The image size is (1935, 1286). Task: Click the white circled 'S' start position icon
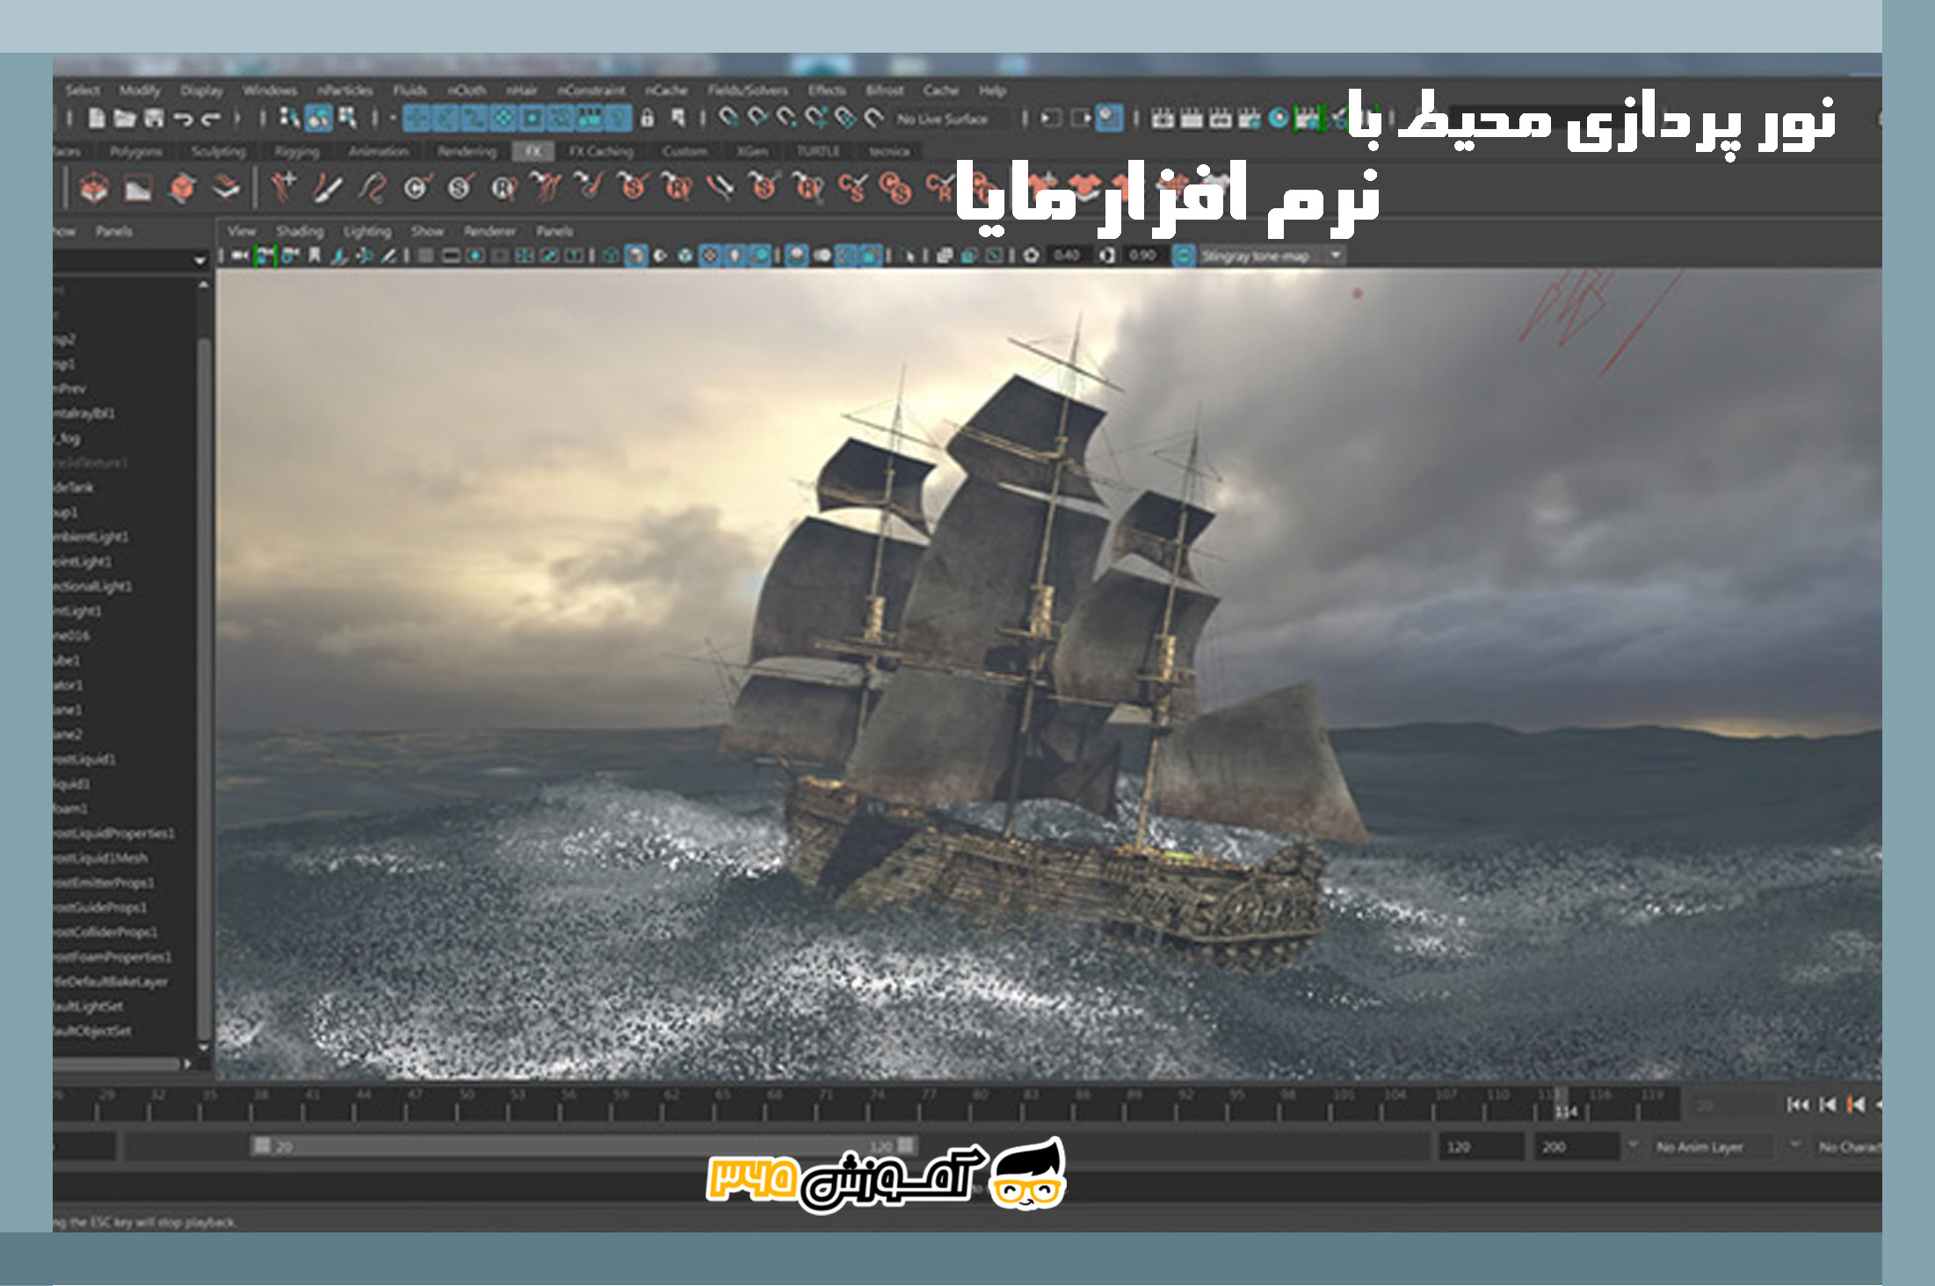click(459, 188)
